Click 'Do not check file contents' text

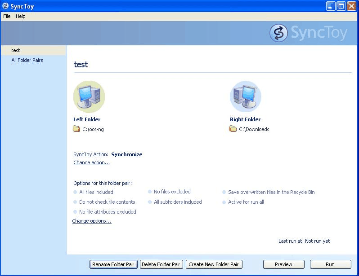point(107,202)
